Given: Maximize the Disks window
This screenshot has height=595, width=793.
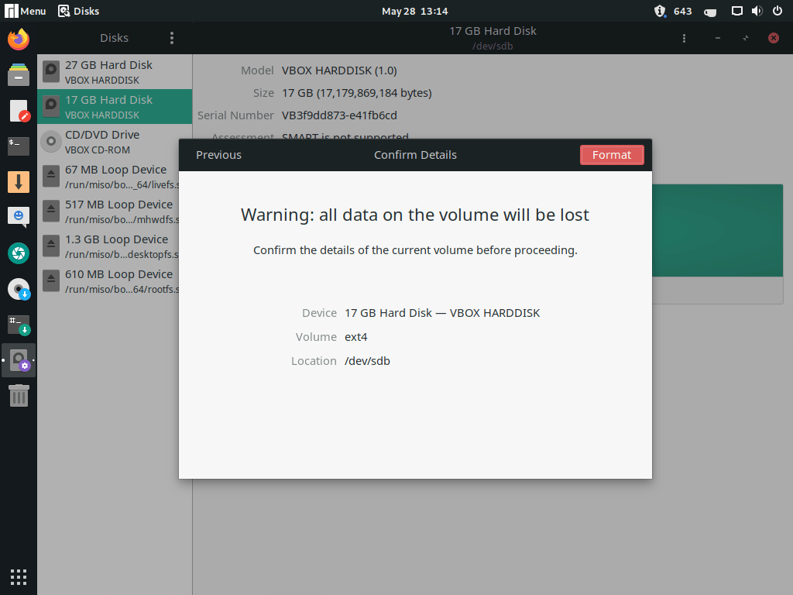Looking at the screenshot, I should coord(746,38).
